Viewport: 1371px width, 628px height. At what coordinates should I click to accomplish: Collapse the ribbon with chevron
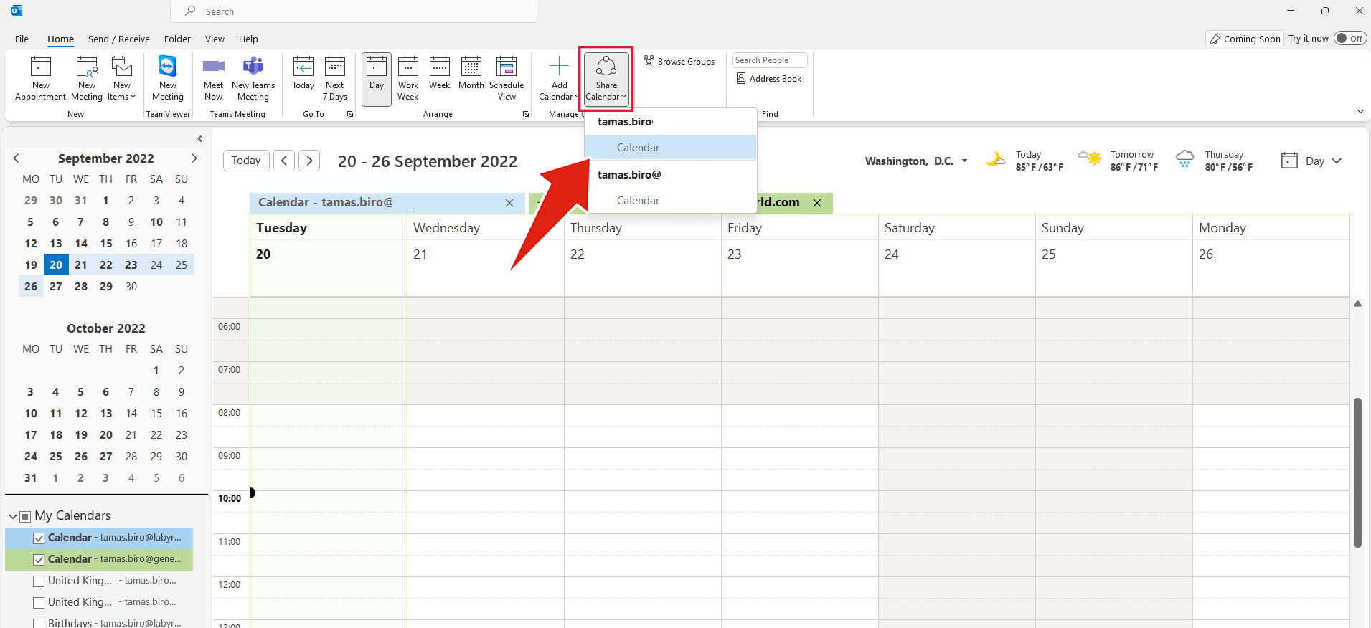coord(1360,111)
